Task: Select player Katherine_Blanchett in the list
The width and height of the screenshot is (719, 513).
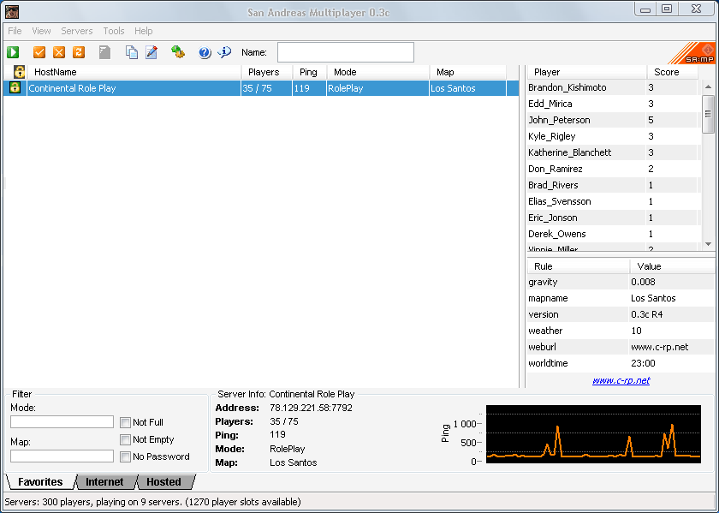Action: pyautogui.click(x=614, y=152)
